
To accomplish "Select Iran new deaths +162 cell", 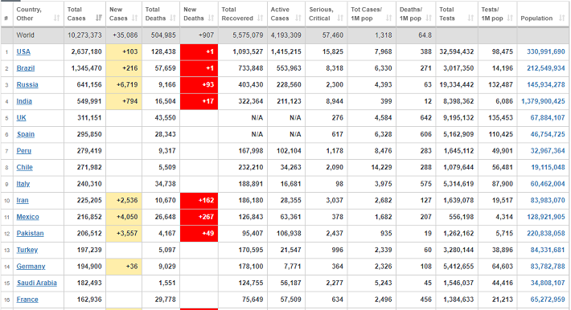I will pyautogui.click(x=199, y=200).
